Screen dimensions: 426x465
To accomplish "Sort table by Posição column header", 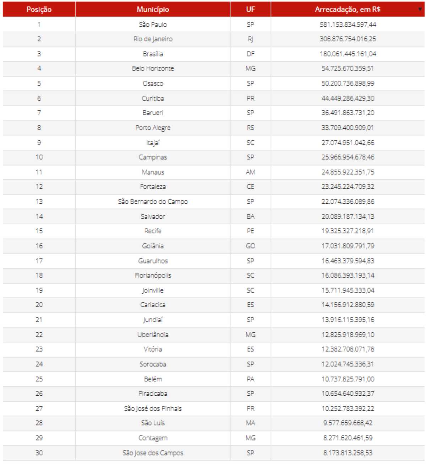I will coord(39,10).
